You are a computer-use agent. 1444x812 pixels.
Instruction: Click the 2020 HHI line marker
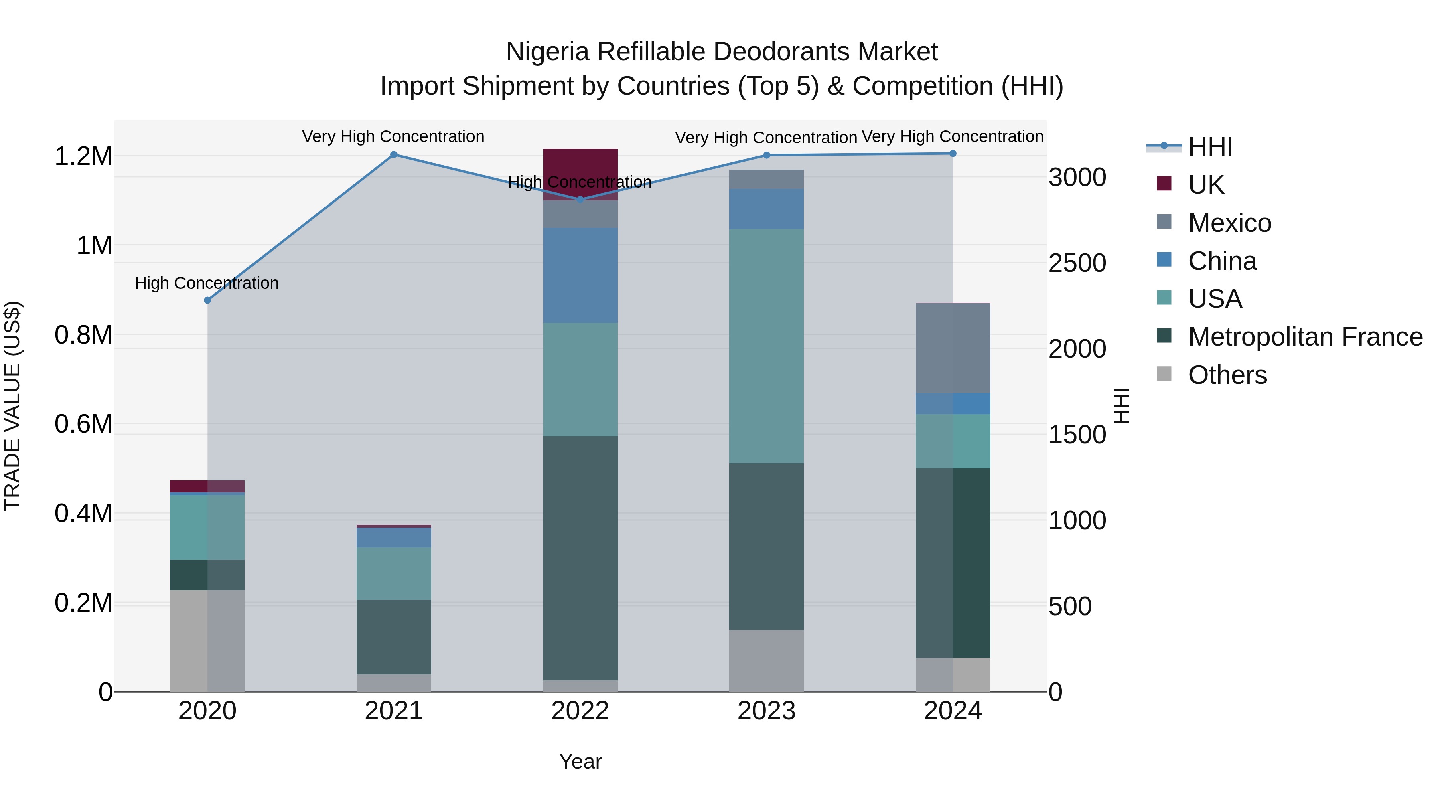pyautogui.click(x=207, y=300)
